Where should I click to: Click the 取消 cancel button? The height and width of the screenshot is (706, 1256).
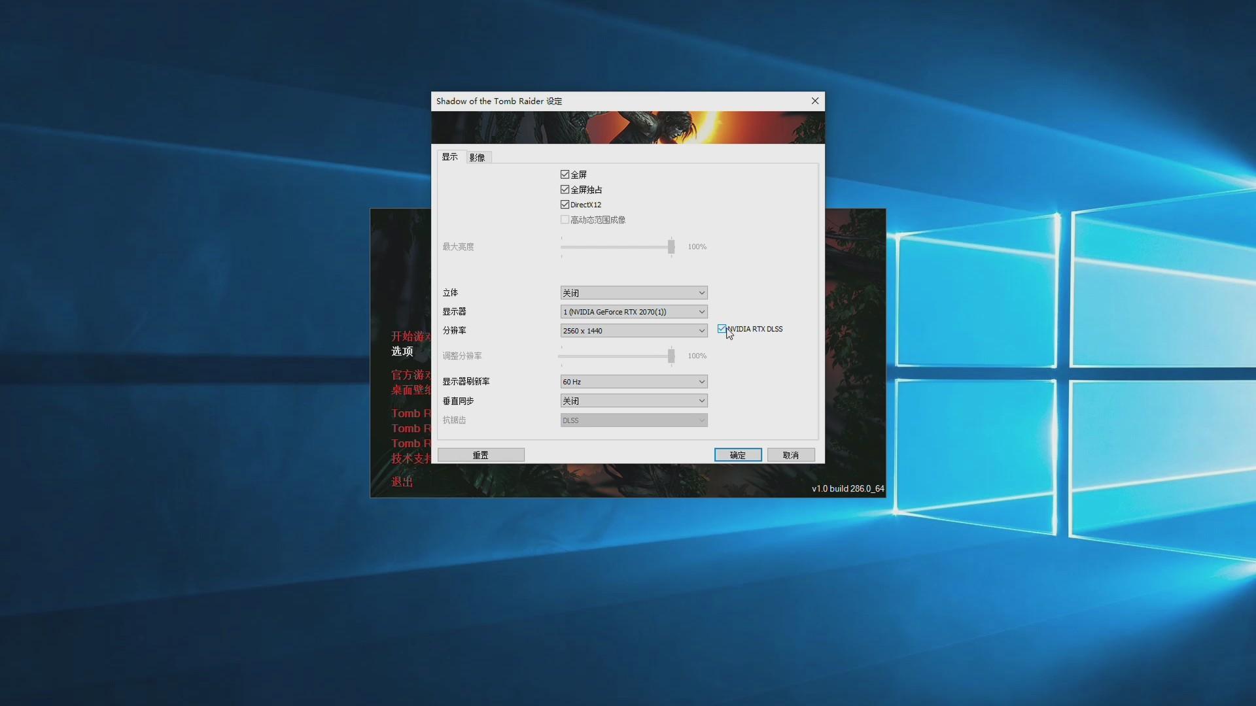[790, 455]
